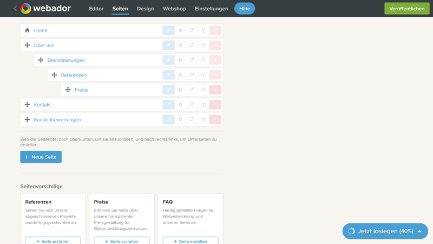Click the Hilfe button

click(x=245, y=9)
